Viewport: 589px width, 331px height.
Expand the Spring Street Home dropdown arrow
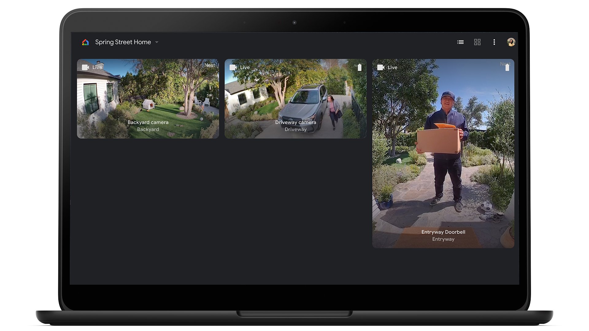click(x=157, y=42)
